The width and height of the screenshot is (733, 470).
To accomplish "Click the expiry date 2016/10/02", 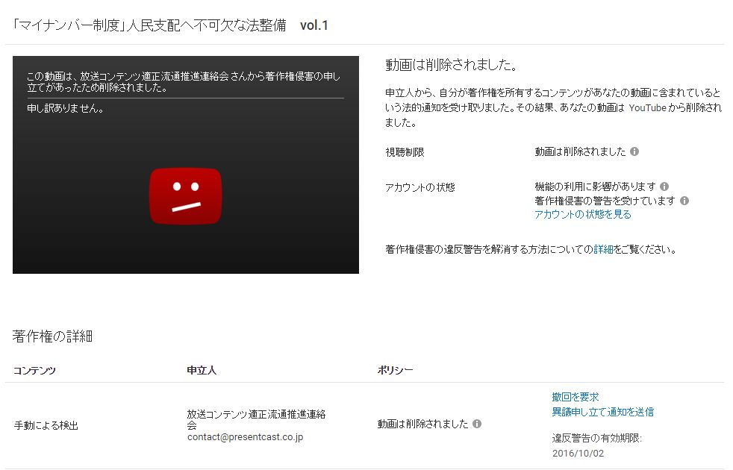I will click(x=578, y=453).
